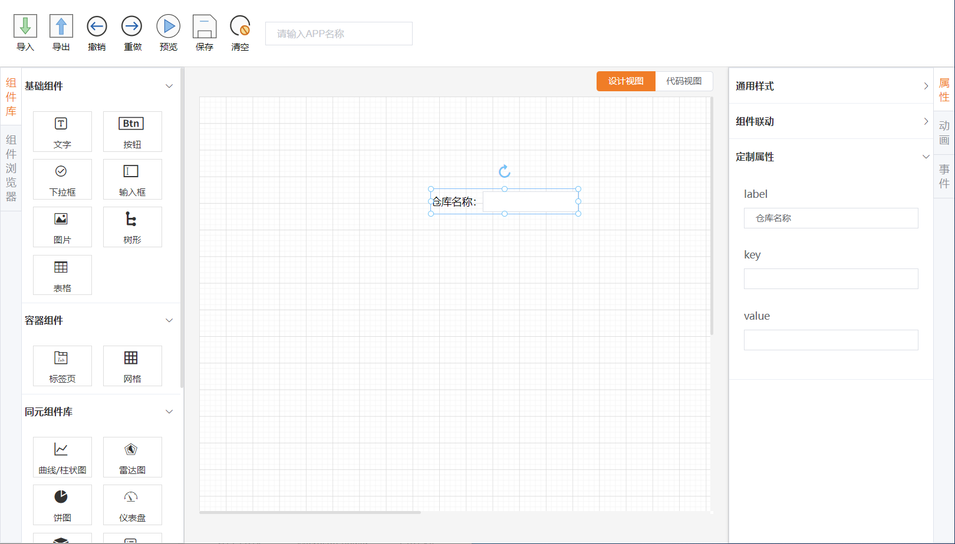Undo with the 撤销 arrow icon

pyautogui.click(x=97, y=26)
